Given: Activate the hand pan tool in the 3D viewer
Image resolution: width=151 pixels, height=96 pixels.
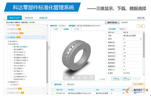Looking at the screenshot, I should [73, 78].
